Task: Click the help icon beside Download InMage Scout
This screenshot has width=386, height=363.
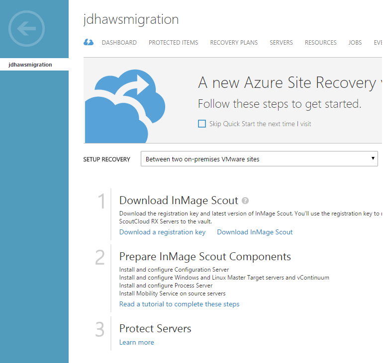Action: [245, 201]
